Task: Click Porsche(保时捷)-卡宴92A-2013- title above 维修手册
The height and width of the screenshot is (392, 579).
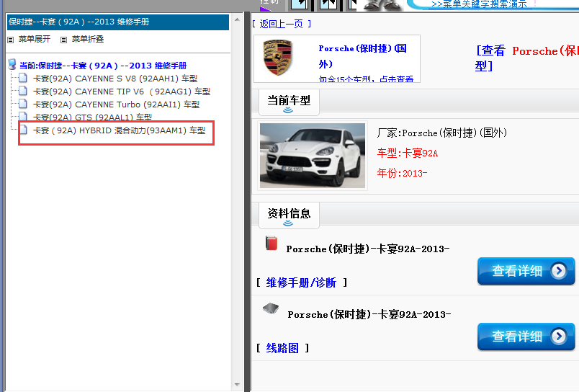Action: 368,249
